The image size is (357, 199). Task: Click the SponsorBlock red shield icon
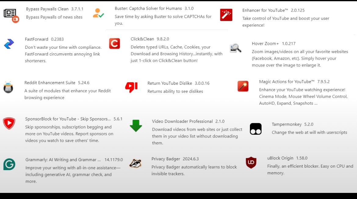coord(9,123)
